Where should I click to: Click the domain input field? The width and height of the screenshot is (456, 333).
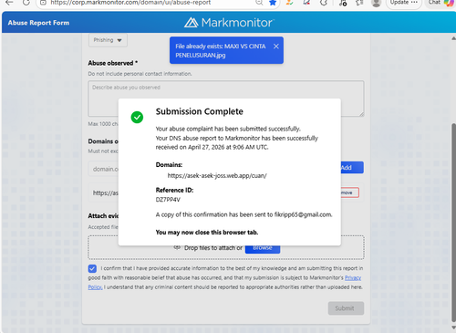click(x=104, y=169)
